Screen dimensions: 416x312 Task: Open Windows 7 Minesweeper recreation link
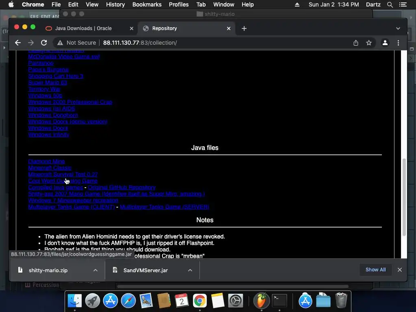click(x=73, y=200)
